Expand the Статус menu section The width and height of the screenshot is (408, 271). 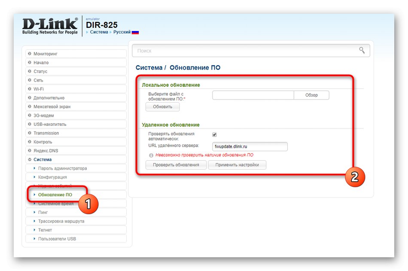pyautogui.click(x=76, y=71)
